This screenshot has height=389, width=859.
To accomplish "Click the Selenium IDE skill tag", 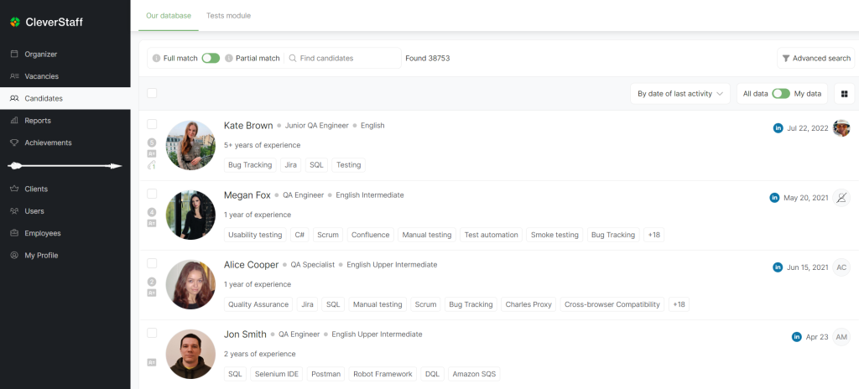I will 275,374.
